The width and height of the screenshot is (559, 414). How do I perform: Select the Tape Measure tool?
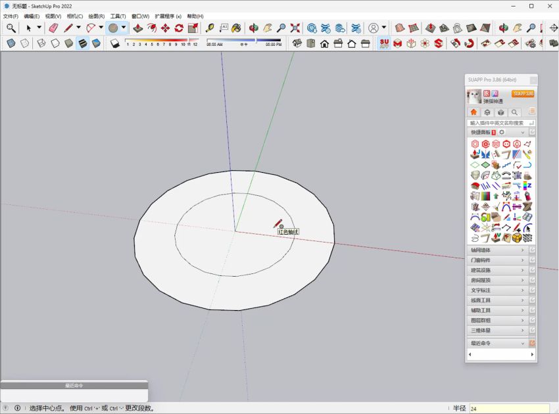click(210, 28)
